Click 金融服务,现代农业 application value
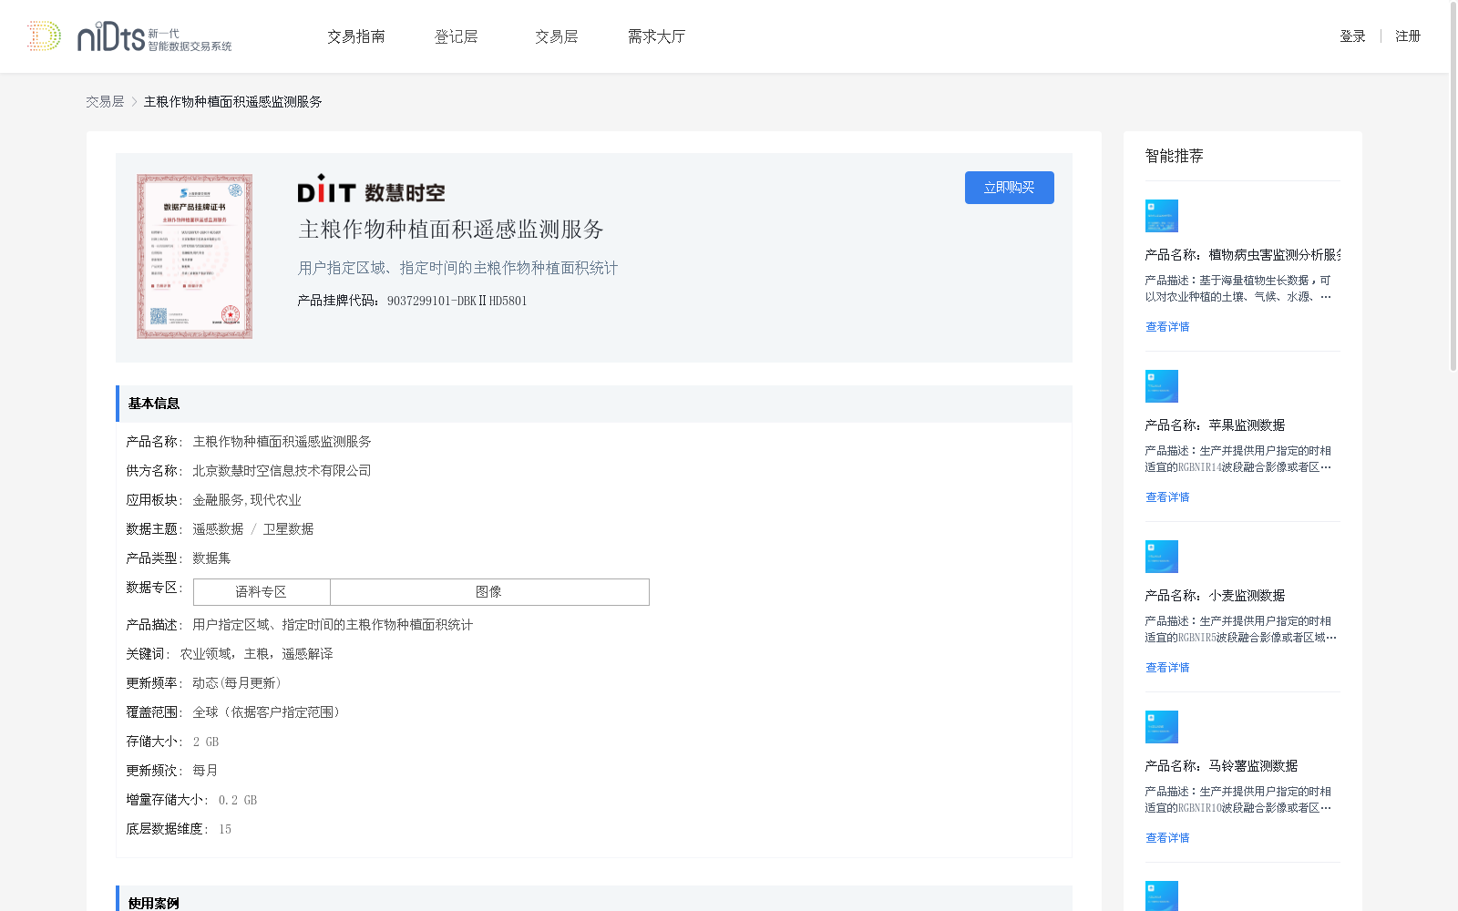 [247, 500]
